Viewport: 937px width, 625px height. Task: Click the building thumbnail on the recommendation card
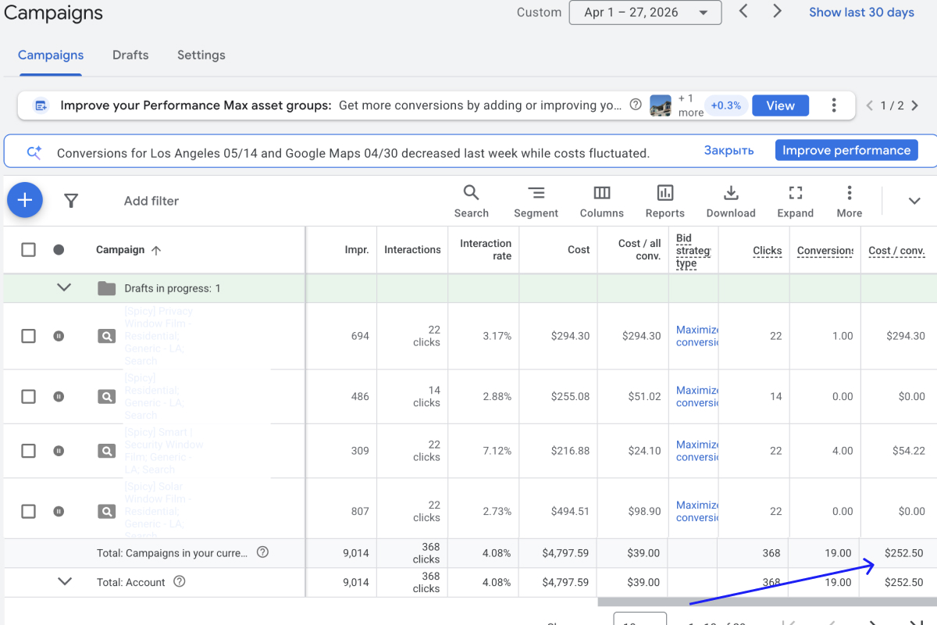click(661, 105)
